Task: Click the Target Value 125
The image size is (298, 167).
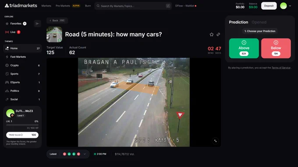Action: click(50, 52)
